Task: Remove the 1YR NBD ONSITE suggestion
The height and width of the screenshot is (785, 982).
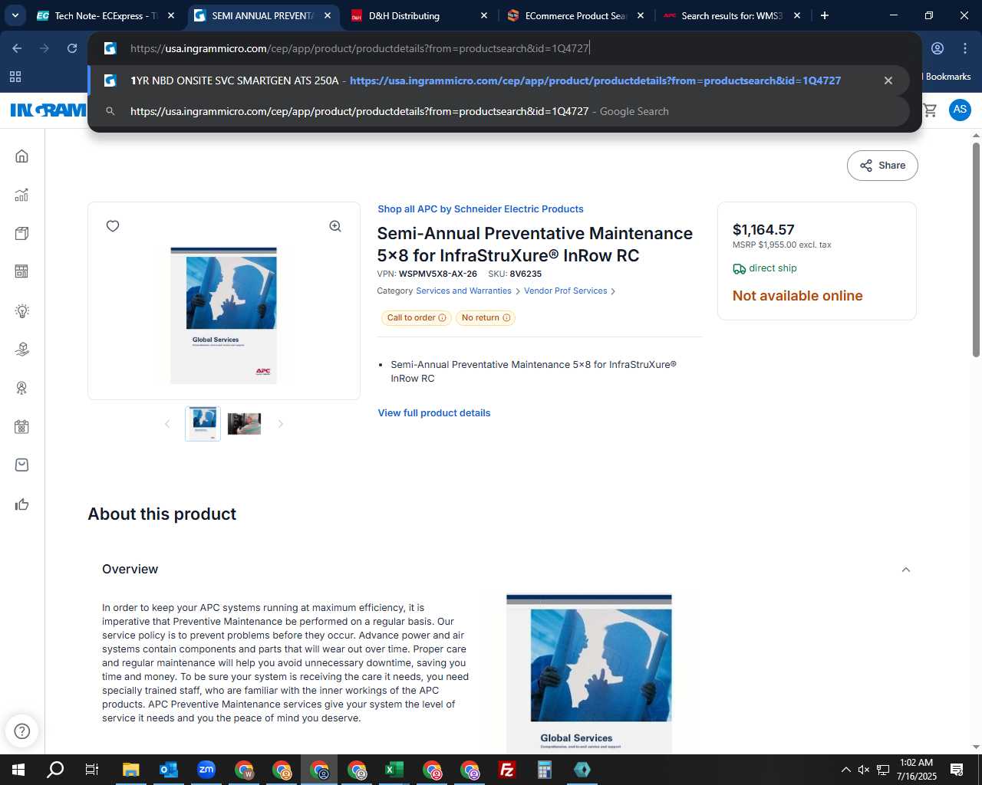Action: pyautogui.click(x=888, y=80)
